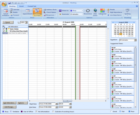Select the 13:00 suggested time
This screenshot has width=140, height=115.
(x=123, y=99)
